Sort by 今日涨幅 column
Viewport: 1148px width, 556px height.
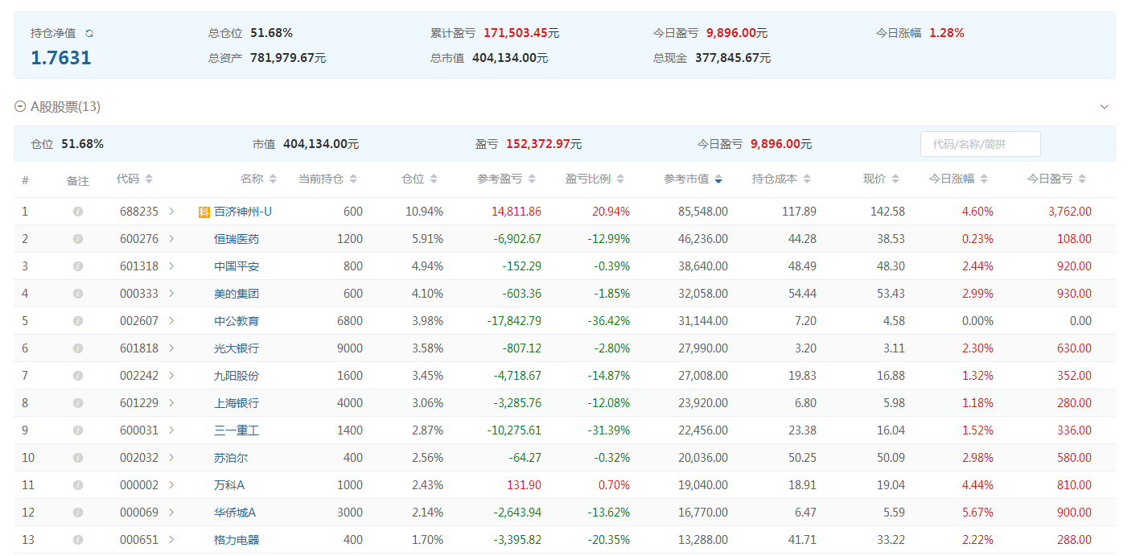click(x=959, y=179)
